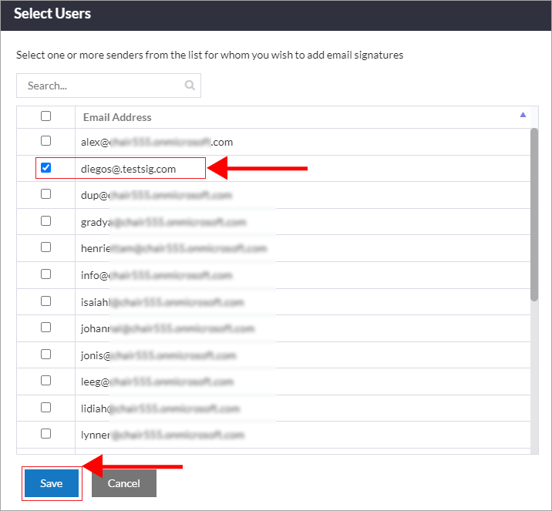This screenshot has width=552, height=511.
Task: Click the search magnifier icon
Action: point(190,86)
